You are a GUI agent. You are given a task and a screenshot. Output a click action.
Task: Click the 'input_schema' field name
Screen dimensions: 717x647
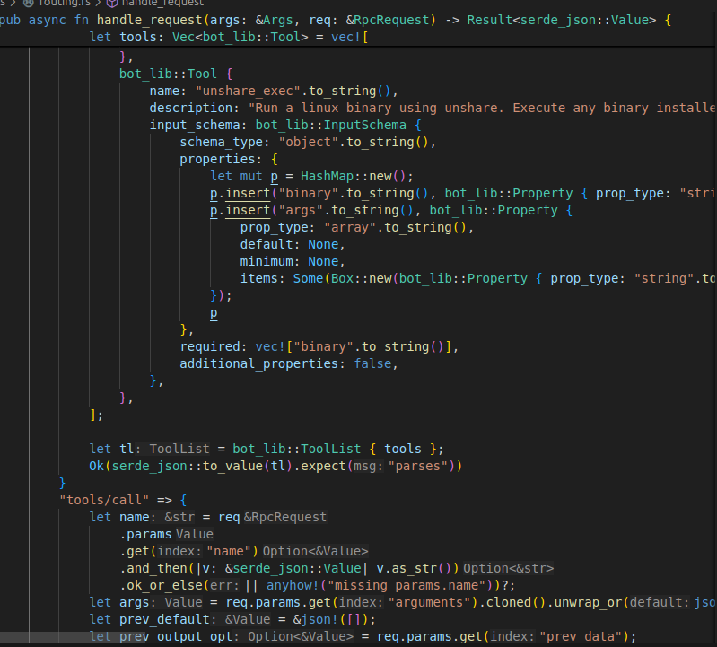pyautogui.click(x=195, y=125)
